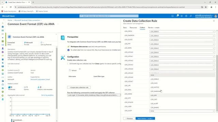Viewport: 218px width, 122px height.
Task: Open the LOG_DAEMON level dropdown
Action: pyautogui.click(x=182, y=36)
